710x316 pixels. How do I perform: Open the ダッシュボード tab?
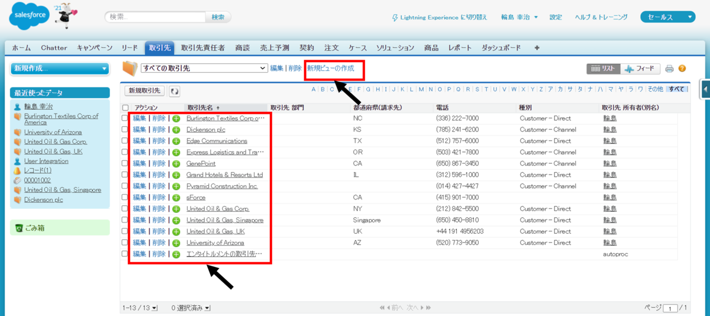coord(501,48)
